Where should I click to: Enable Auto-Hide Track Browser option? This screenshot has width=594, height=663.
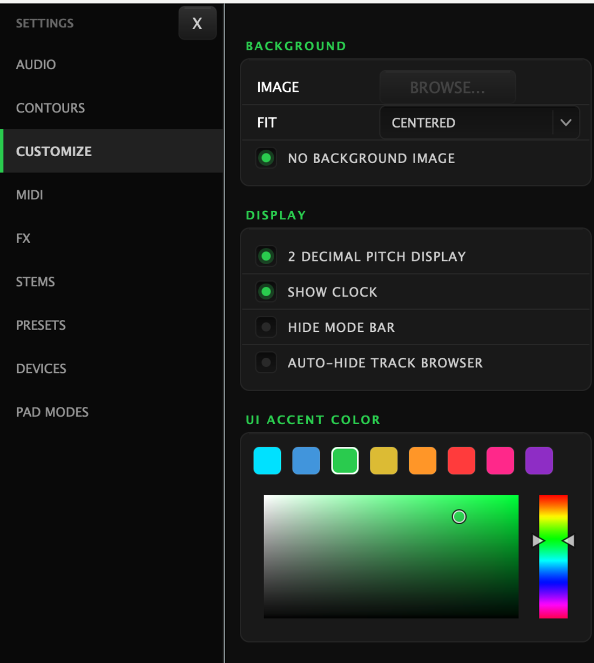pos(266,363)
